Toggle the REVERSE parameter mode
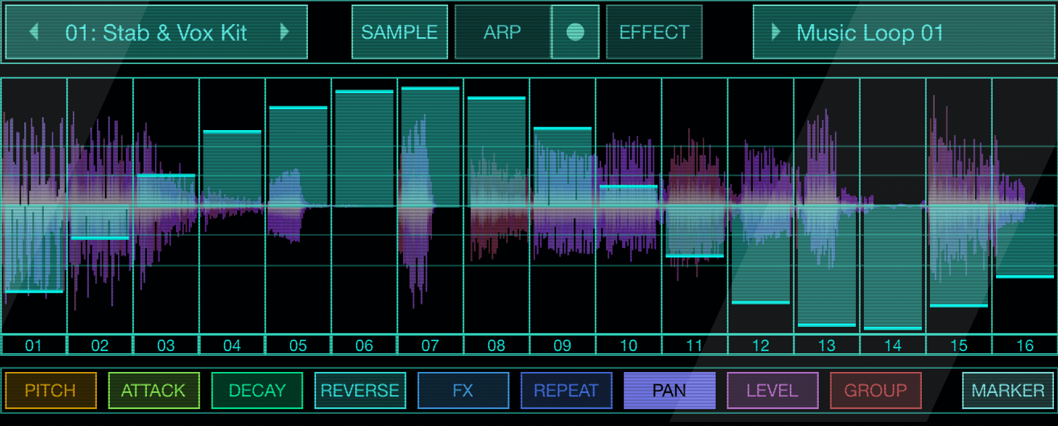The image size is (1058, 426). (360, 390)
